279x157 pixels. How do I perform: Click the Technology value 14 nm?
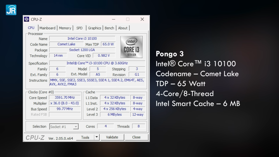(58, 56)
